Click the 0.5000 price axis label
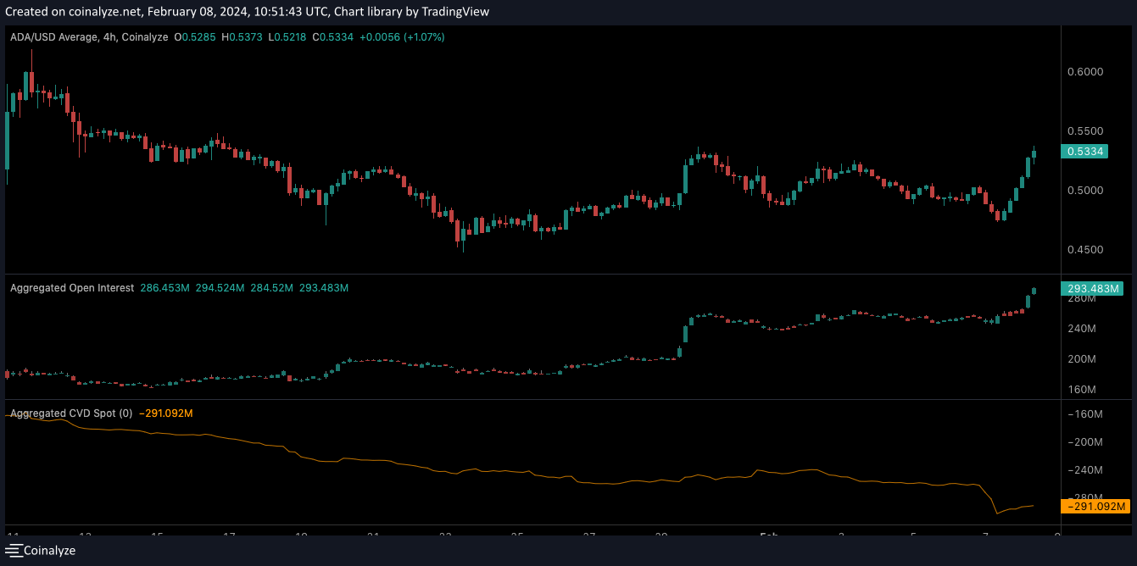The image size is (1137, 566). [1084, 191]
